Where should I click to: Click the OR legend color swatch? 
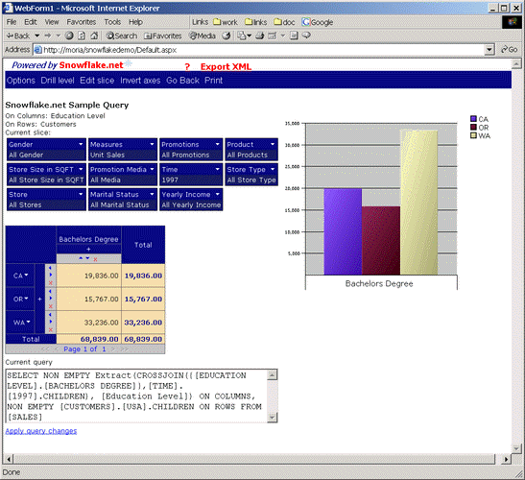click(473, 128)
